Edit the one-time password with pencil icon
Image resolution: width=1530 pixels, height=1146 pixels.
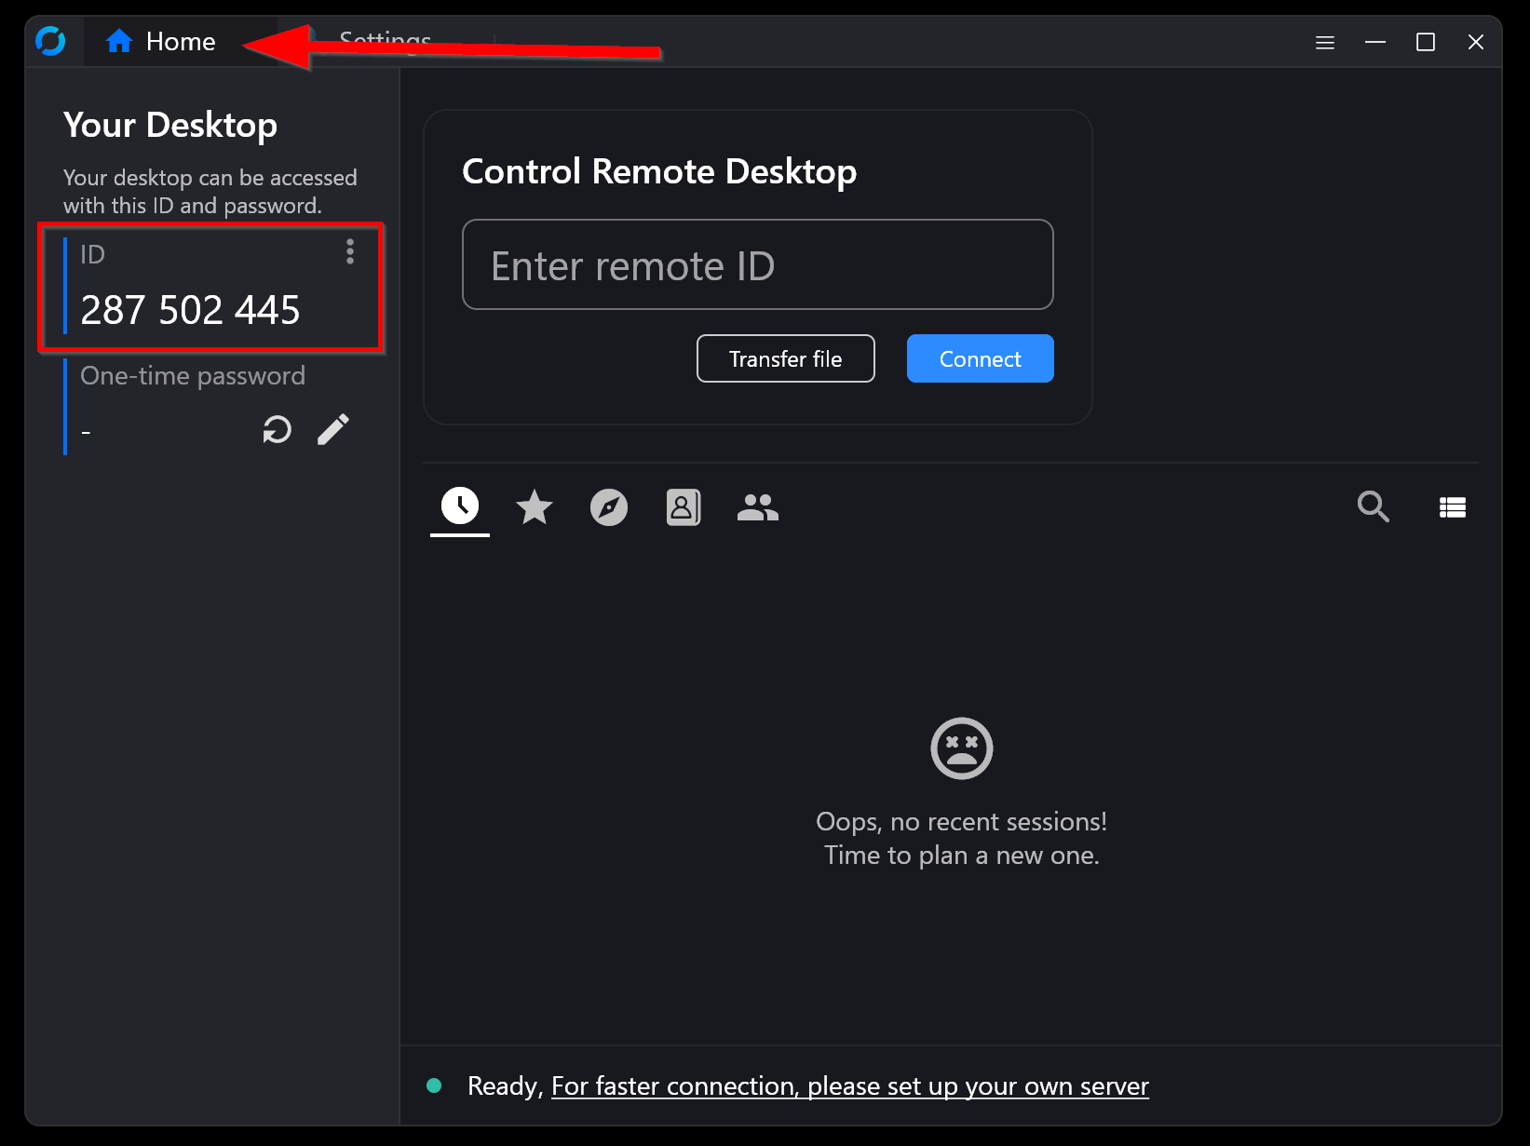[x=332, y=429]
